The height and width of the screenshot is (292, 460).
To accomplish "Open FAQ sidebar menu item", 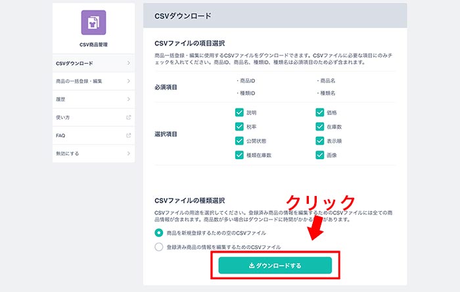I will click(93, 135).
